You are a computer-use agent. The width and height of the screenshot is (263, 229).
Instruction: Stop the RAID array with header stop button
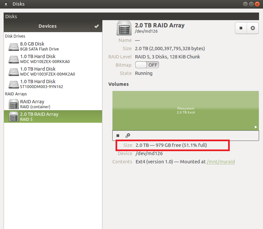(241, 28)
